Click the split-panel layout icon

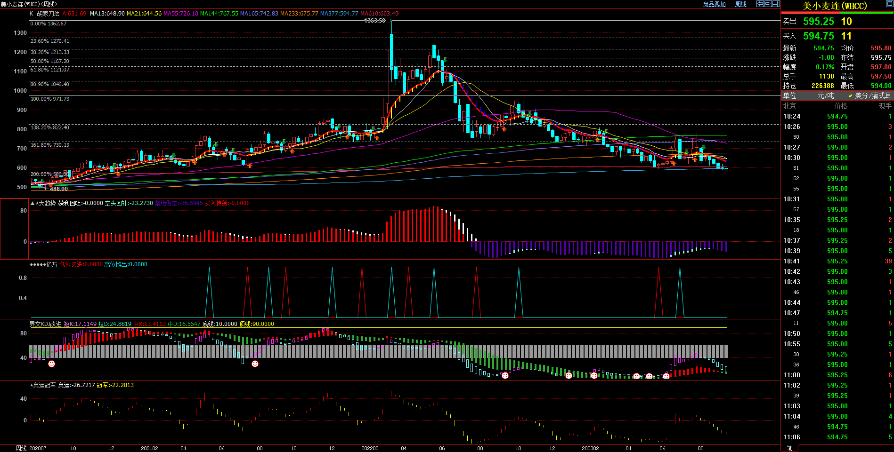[776, 4]
